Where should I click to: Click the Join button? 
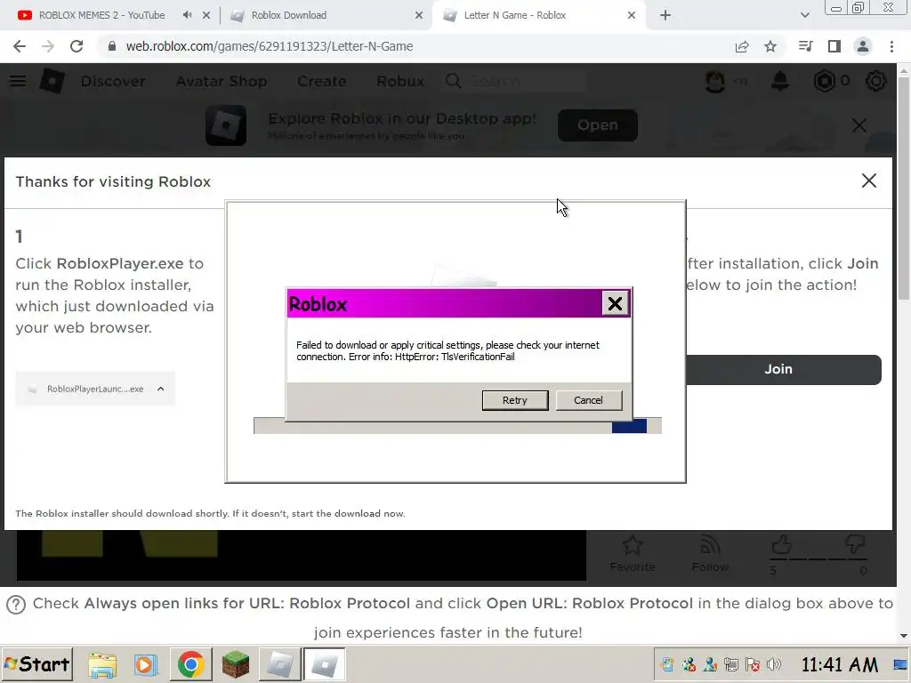778,369
